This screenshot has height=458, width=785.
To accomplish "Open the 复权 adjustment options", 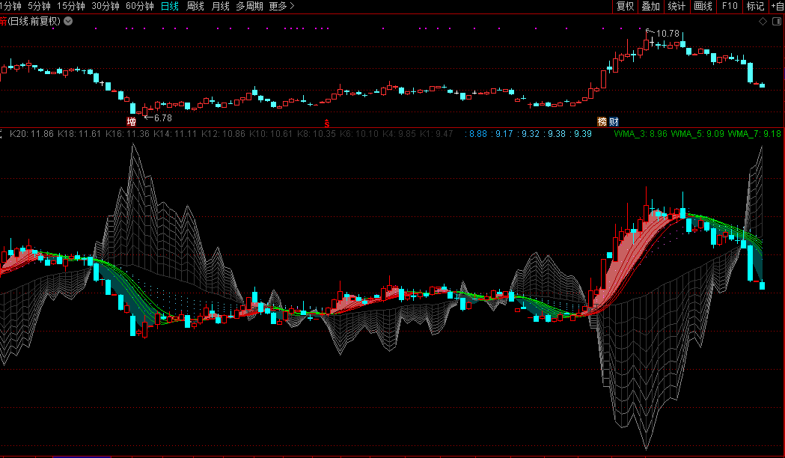I will tap(625, 6).
